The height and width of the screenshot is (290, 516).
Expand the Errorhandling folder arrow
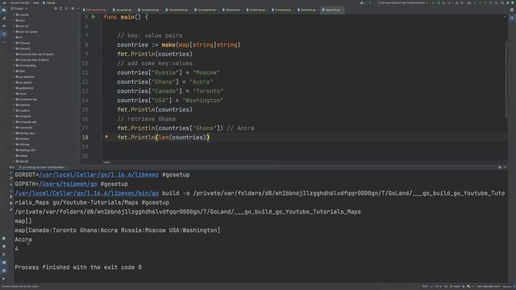click(x=14, y=65)
